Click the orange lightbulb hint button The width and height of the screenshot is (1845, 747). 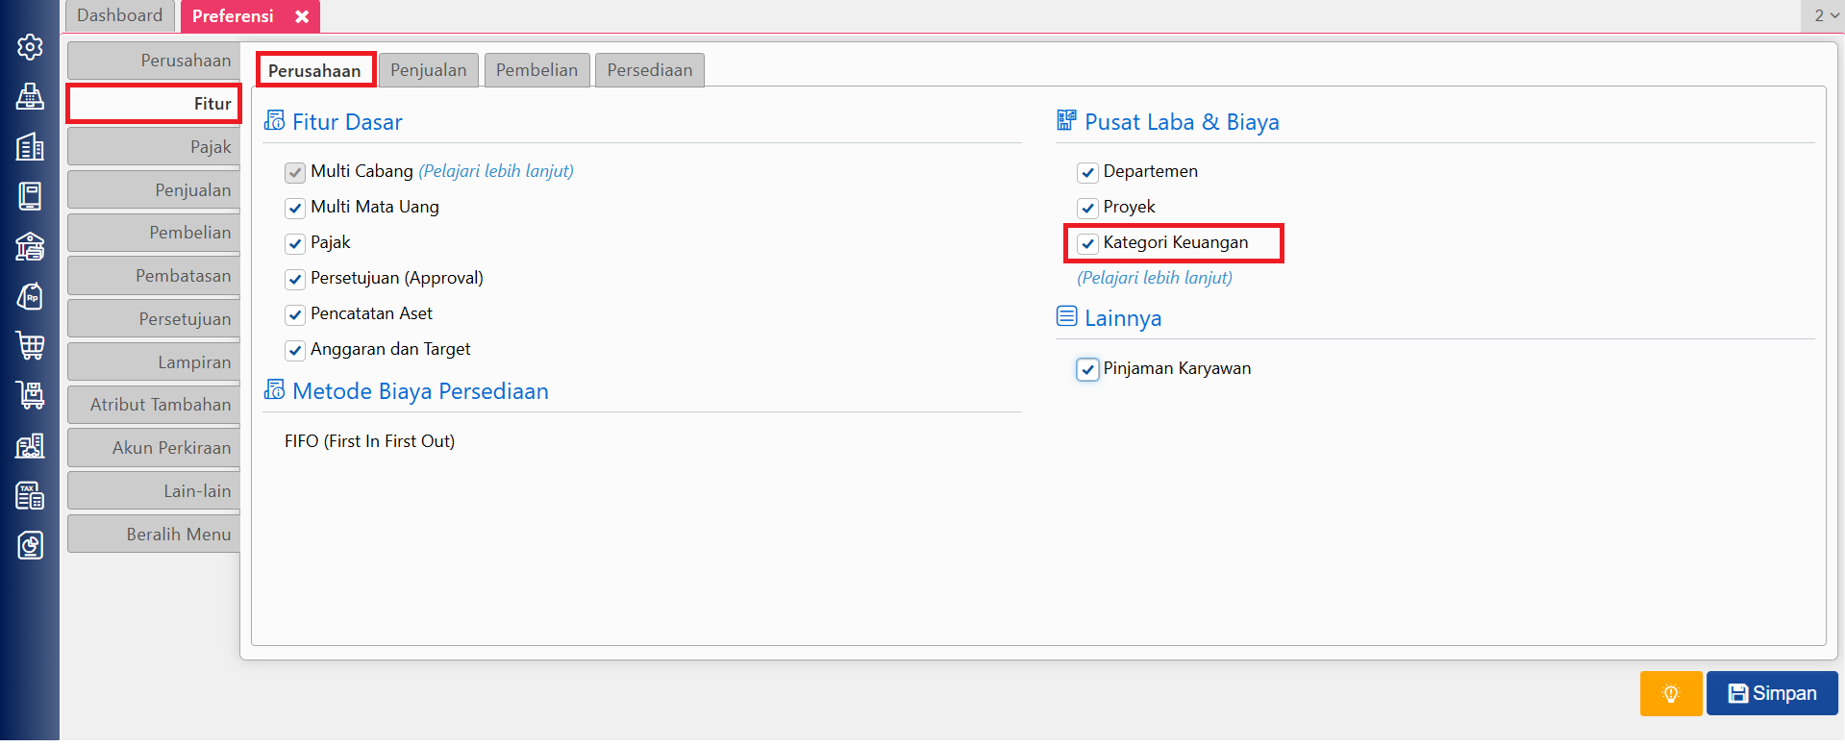pyautogui.click(x=1670, y=693)
